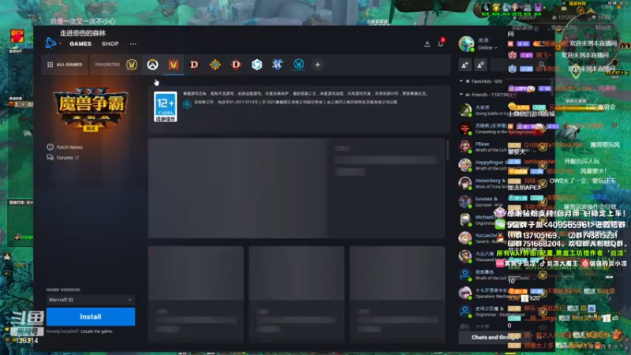Click the Warcraft III Reforged logo

click(x=91, y=109)
